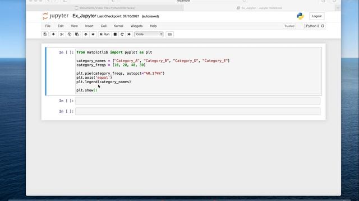Move selected cell up arrow

tap(86, 34)
